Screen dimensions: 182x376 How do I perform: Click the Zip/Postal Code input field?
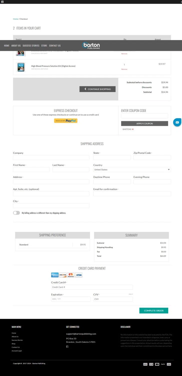tap(152, 158)
